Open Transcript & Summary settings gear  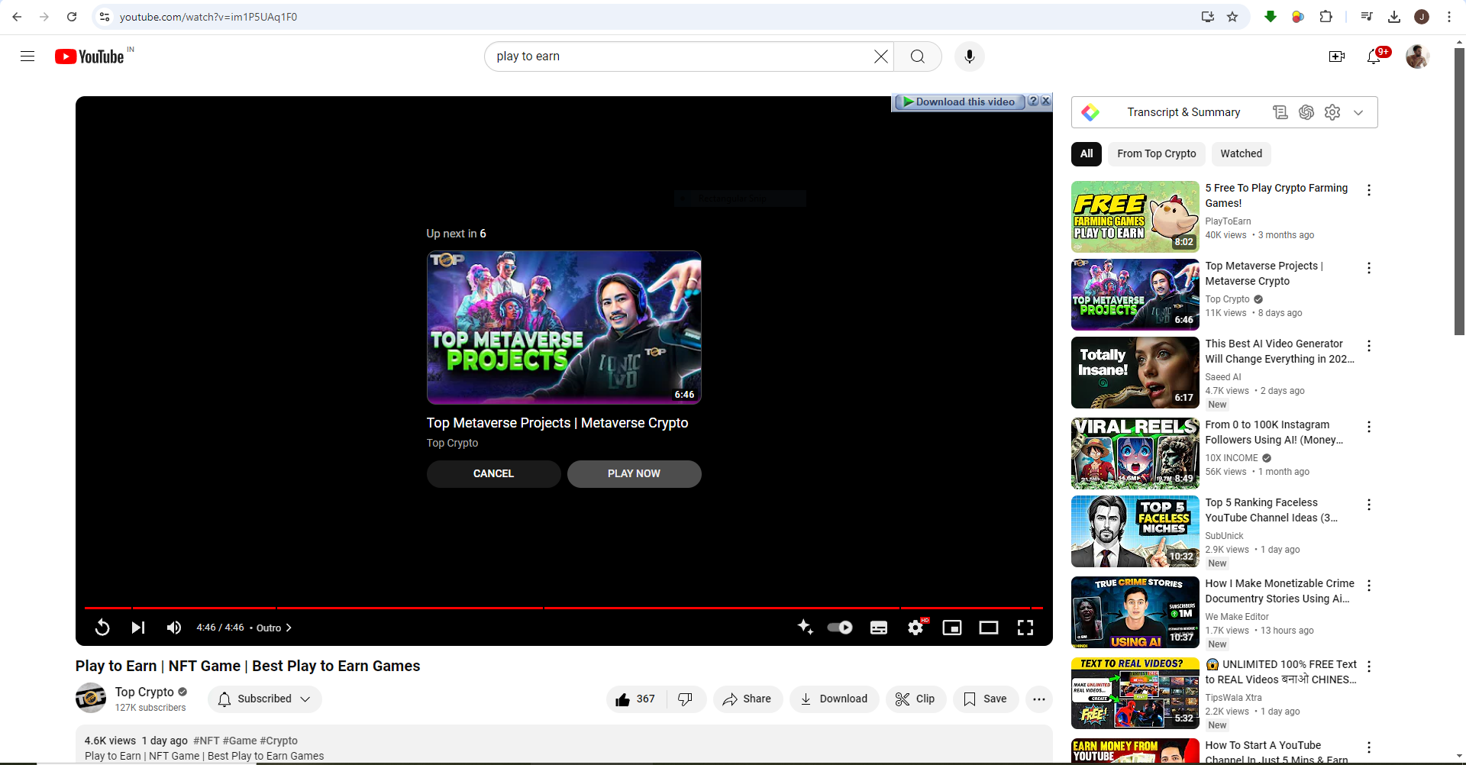1332,113
